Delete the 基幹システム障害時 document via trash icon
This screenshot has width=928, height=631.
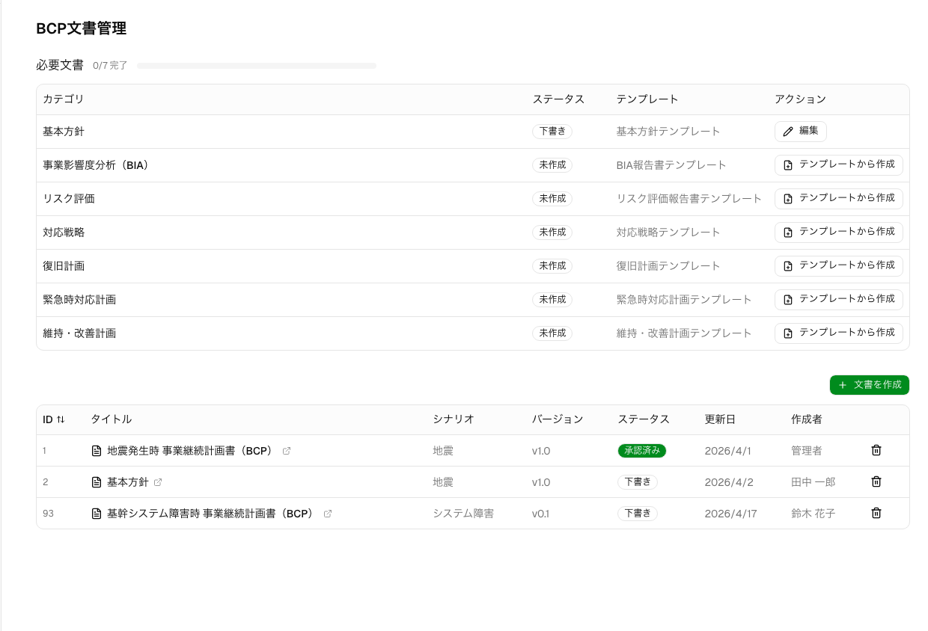pos(876,513)
